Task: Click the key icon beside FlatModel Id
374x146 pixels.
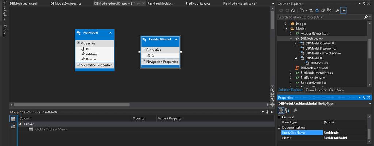Action: (x=83, y=49)
